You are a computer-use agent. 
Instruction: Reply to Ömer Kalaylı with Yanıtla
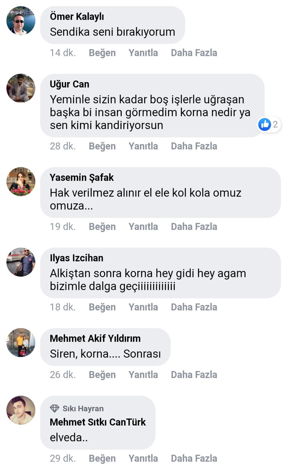point(143,53)
